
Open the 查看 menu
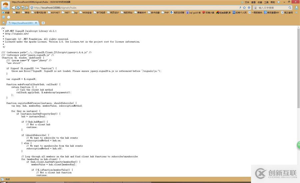(x=253, y=2)
